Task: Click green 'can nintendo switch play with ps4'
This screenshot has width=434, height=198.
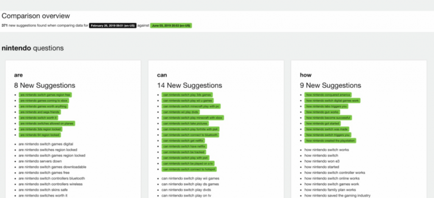Action: coord(186,158)
